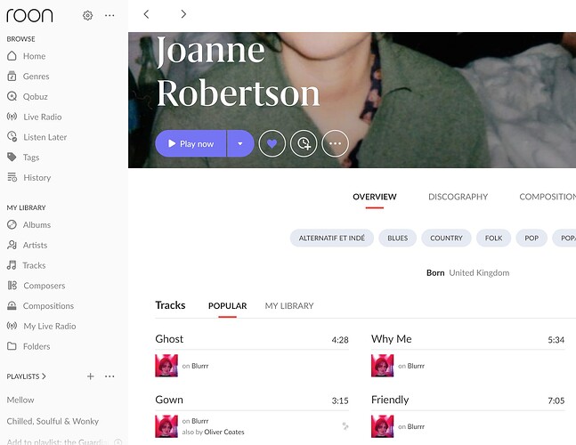The image size is (576, 445).
Task: Click the Qobuz icon in sidebar
Action: (12, 96)
